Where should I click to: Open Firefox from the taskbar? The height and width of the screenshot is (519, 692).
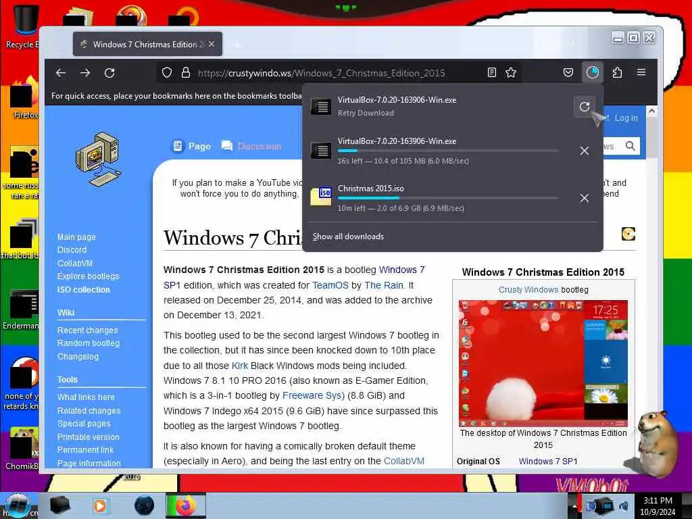click(x=186, y=505)
